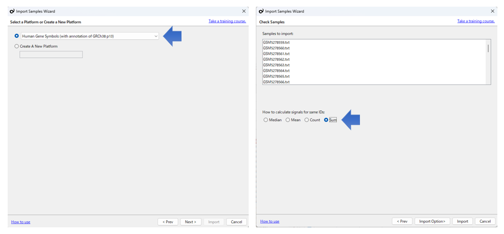Click app logo icon in left wizard title bar
504x234 pixels.
pos(12,11)
